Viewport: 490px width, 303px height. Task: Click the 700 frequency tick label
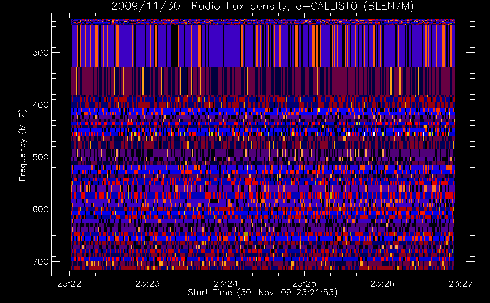tap(41, 262)
